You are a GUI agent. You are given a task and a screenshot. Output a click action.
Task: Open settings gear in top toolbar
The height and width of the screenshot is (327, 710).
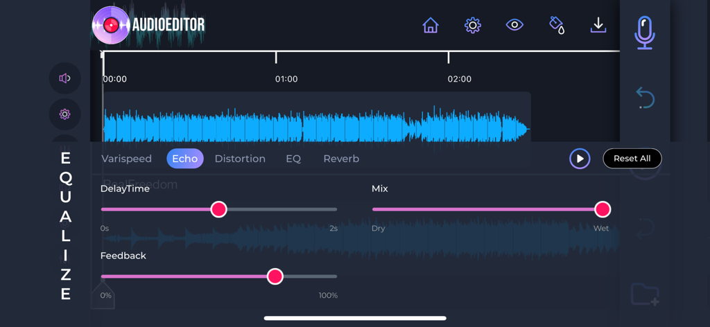[472, 25]
